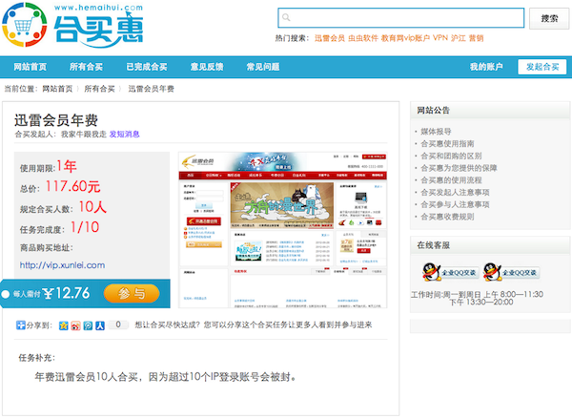Open the first 企业QQ交谈 penguin chat
This screenshot has height=419, width=572.
451,272
